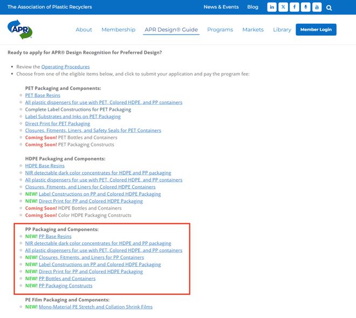This screenshot has height=318, width=356.
Task: Click 'Coming Soon! PET Bottles and Containers' text
Action: [x=71, y=137]
